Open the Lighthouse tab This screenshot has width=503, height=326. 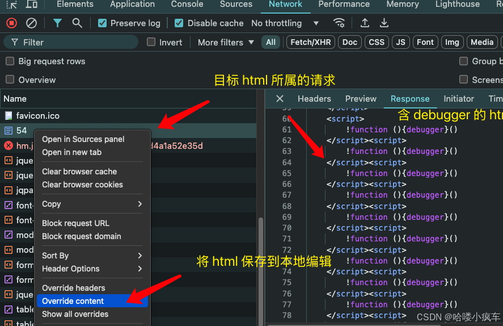[458, 4]
